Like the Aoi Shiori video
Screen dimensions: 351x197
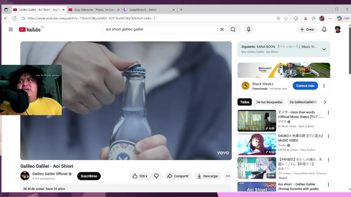[140, 176]
